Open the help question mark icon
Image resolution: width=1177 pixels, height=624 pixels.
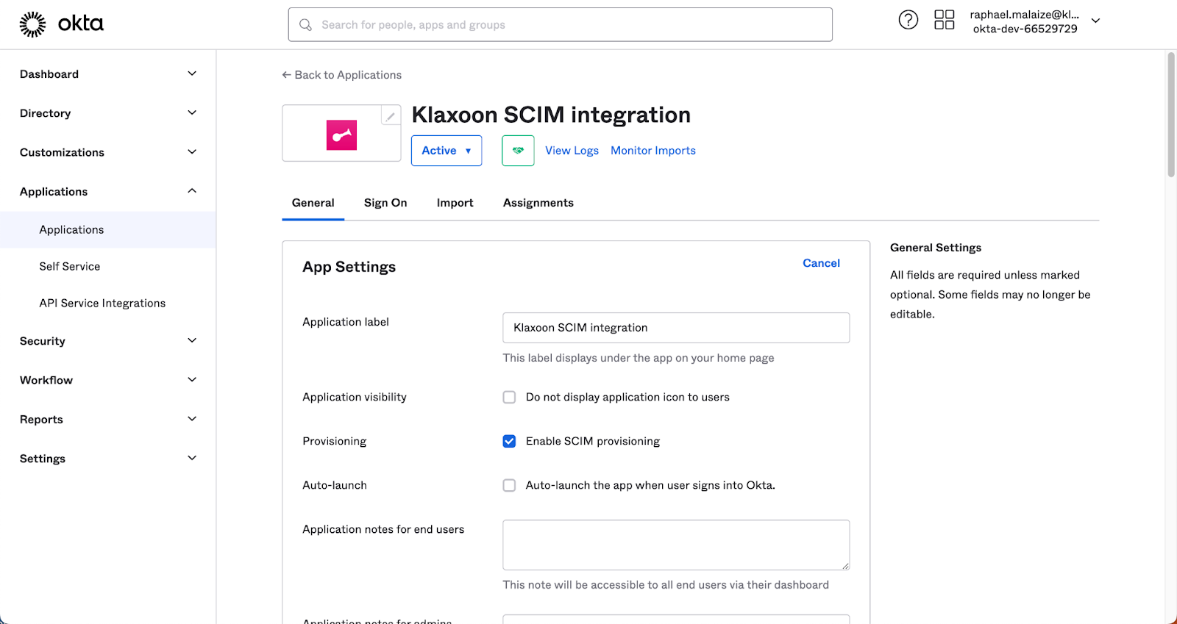point(908,20)
